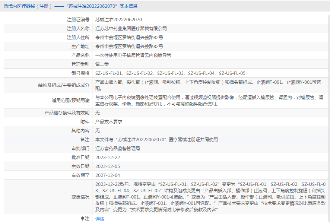Image resolution: width=330 pixels, height=222 pixels.
Task: Select the change history paragraph in 变更情况 row
Action: pos(210,197)
